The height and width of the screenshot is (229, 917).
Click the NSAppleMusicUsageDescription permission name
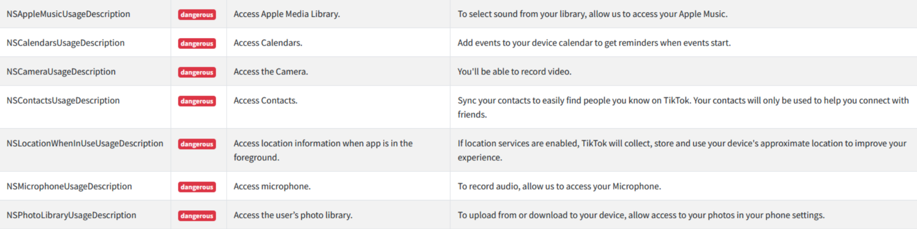tap(68, 14)
